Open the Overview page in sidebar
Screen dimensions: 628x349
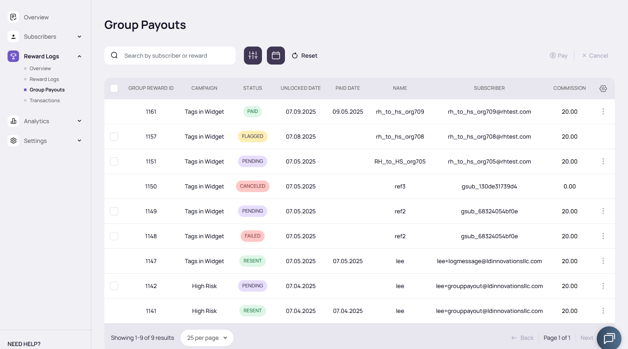(36, 17)
